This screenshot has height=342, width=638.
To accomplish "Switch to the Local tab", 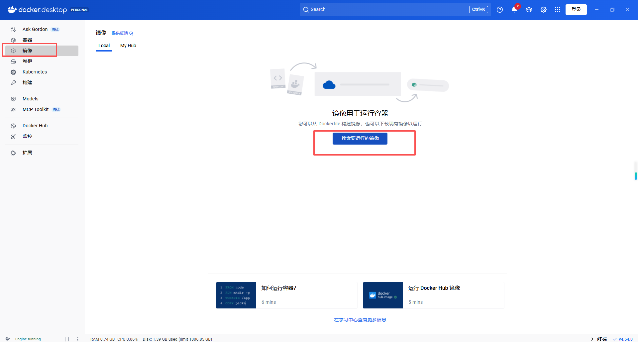I will point(104,46).
